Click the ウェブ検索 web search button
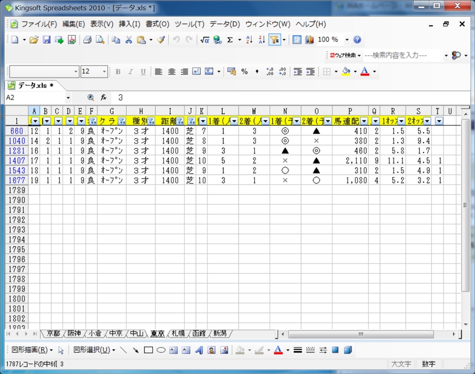This screenshot has height=374, width=475. coord(346,55)
